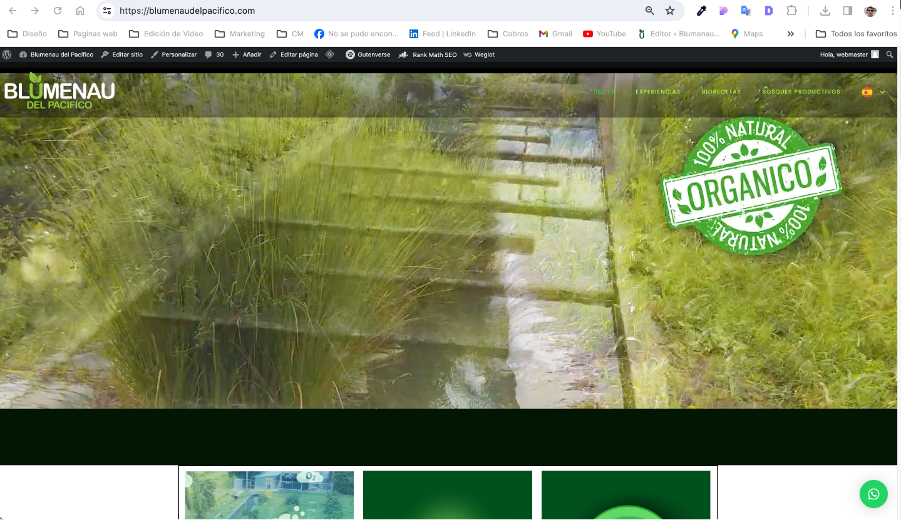Click the Spanish flag language selector
901x520 pixels.
click(867, 92)
